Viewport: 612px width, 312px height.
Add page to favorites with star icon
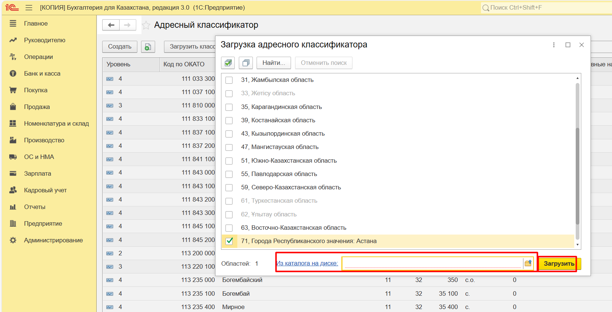point(146,25)
